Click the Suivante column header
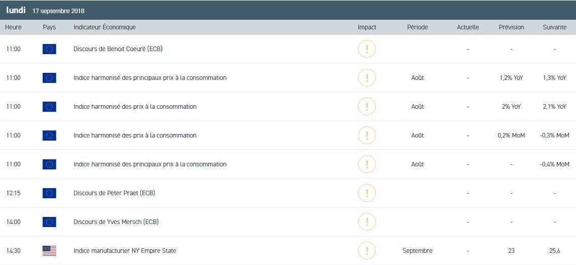576x265 pixels. click(x=554, y=27)
